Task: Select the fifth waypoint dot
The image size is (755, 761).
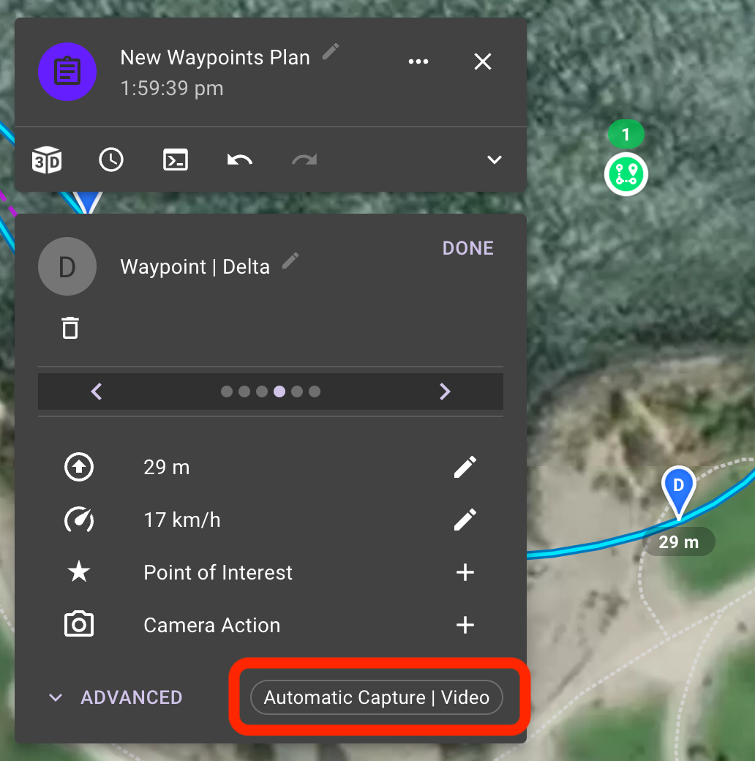Action: [297, 391]
